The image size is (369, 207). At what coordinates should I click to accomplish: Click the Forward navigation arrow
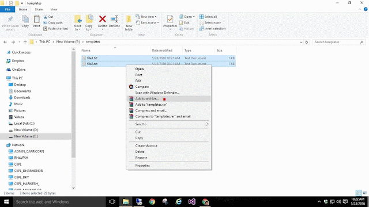(13, 42)
